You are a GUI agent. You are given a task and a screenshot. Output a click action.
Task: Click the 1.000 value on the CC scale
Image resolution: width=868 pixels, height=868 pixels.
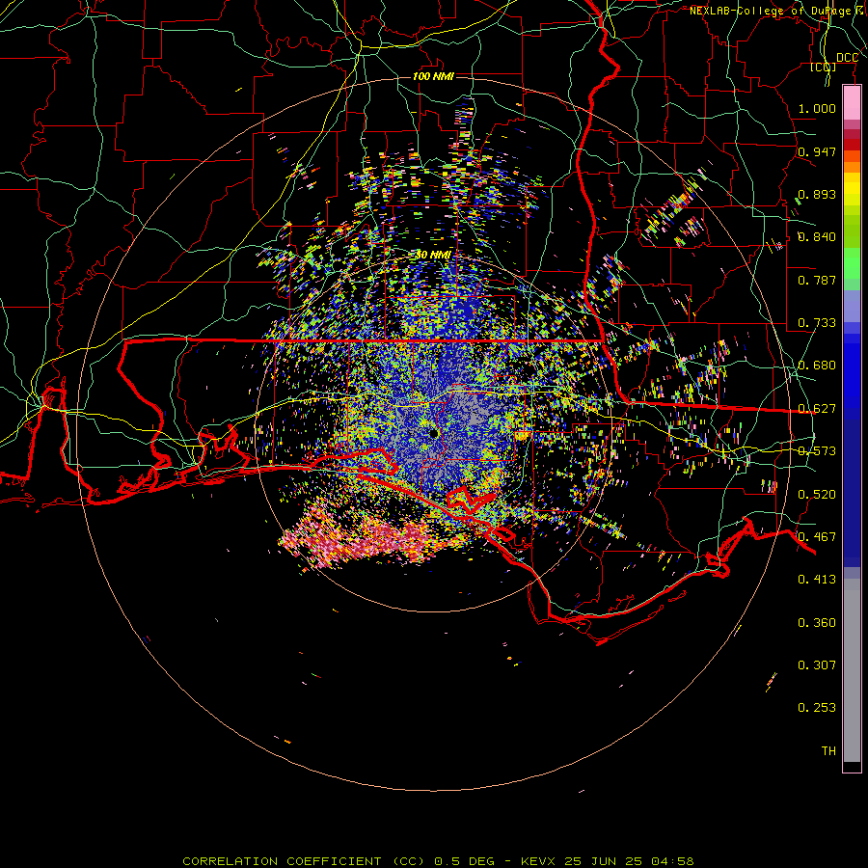point(817,108)
